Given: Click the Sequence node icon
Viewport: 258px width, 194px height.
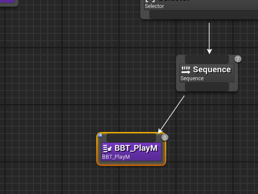Looking at the screenshot, I should (x=186, y=70).
